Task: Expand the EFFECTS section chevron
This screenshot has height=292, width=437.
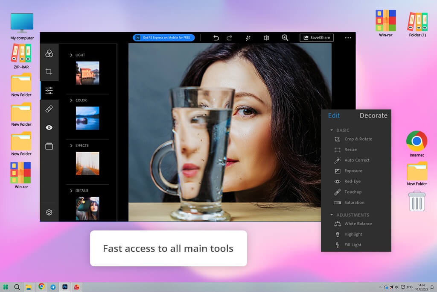Action: point(71,145)
